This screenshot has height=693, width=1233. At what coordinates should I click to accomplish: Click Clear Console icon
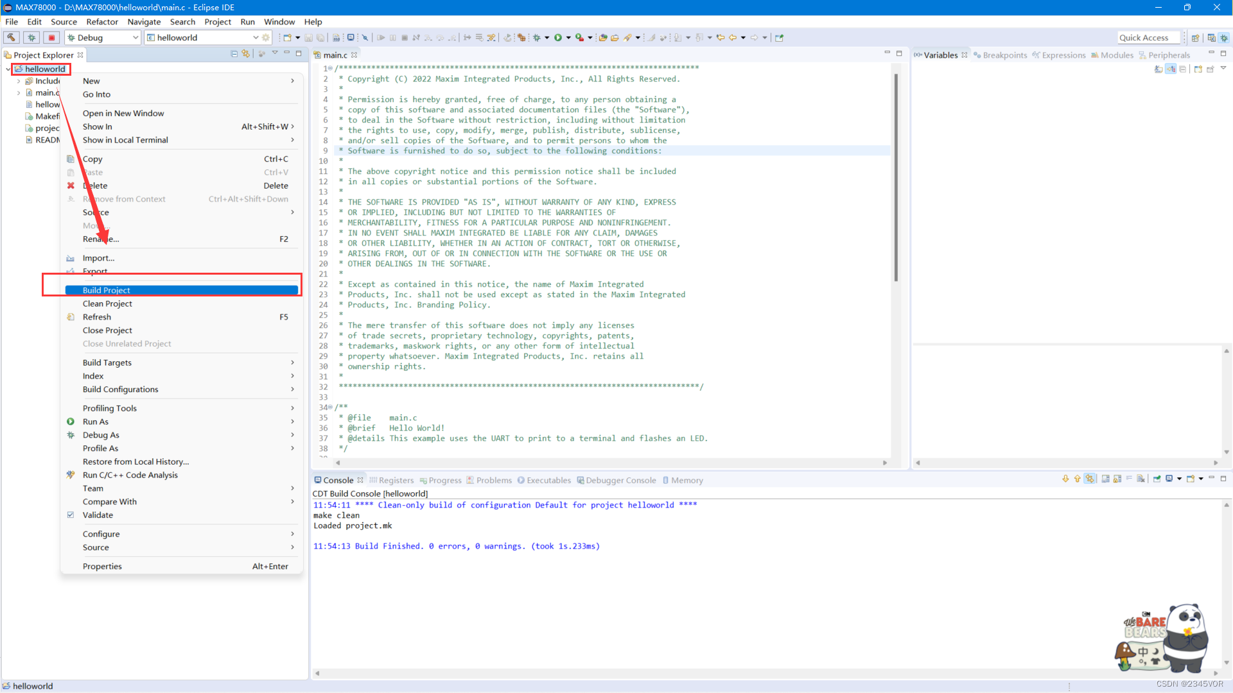coord(1141,479)
